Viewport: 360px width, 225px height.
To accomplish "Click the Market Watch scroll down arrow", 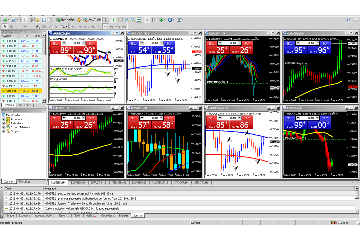I will tap(44, 101).
